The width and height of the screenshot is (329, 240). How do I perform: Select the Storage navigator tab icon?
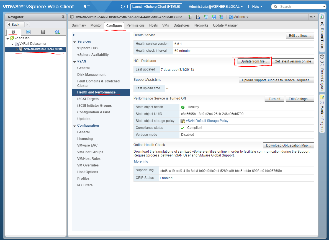click(x=43, y=32)
